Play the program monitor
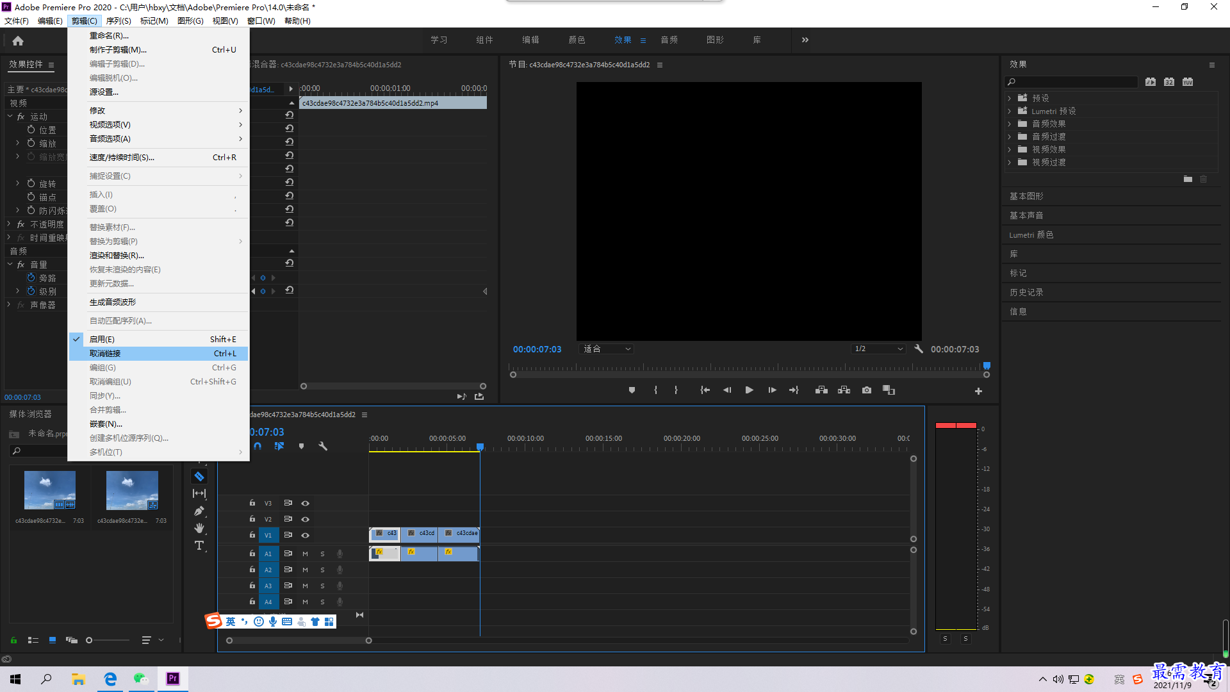The width and height of the screenshot is (1230, 692). click(749, 390)
